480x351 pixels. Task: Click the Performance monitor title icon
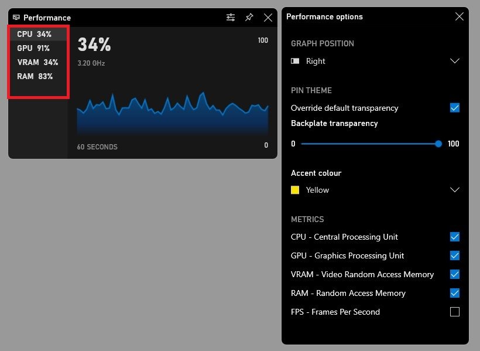click(x=16, y=18)
